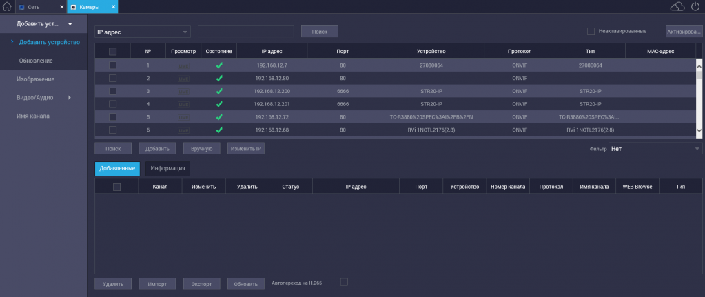Tick checkbox for device row 5

pyautogui.click(x=112, y=117)
